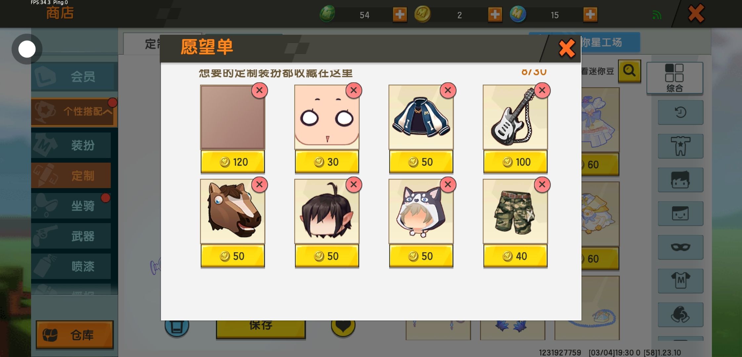Open the magnifier search icon

(x=629, y=71)
